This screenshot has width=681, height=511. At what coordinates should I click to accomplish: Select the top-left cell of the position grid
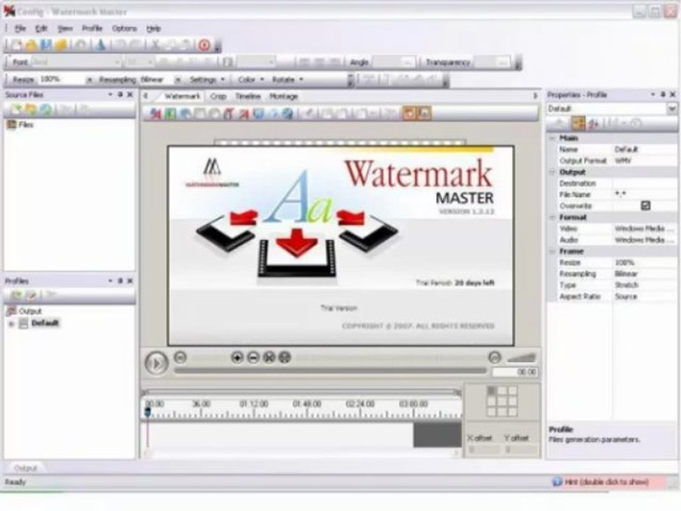tap(491, 390)
